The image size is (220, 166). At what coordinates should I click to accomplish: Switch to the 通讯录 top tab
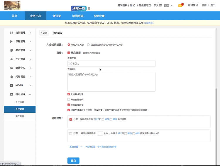57,16
